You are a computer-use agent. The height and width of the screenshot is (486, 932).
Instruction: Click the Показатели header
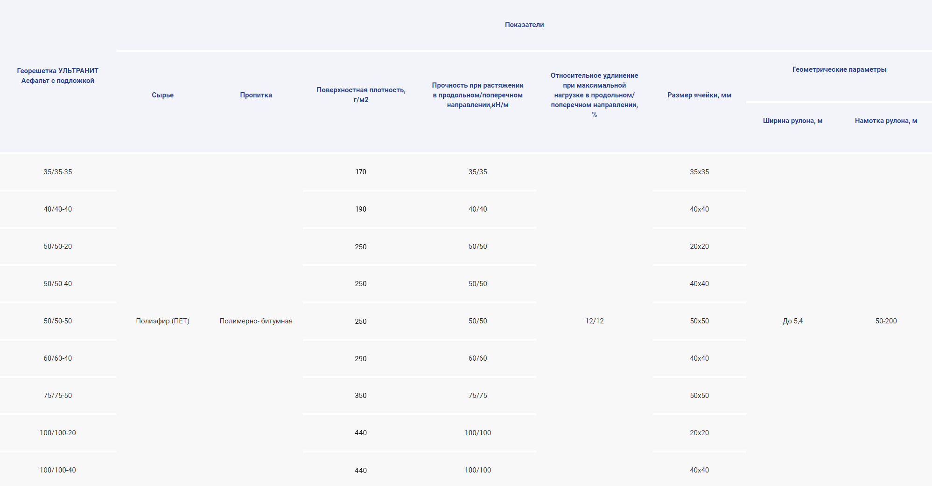pos(524,25)
